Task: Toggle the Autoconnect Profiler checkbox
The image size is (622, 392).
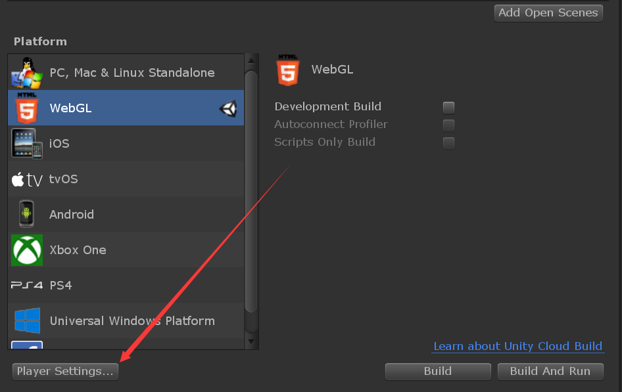Action: pyautogui.click(x=448, y=125)
